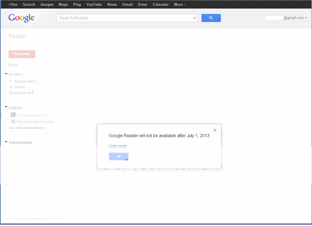The image size is (312, 226).
Task: Click the folder icon for Recommended sources
Action: 13,121
